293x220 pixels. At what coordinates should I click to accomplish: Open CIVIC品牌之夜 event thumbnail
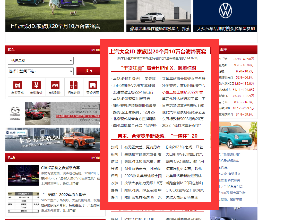click(x=24, y=175)
